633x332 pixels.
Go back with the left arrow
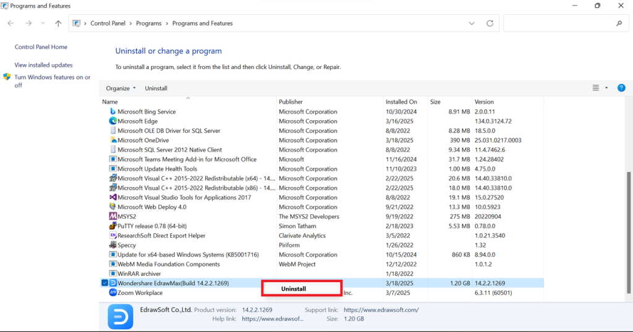point(11,23)
